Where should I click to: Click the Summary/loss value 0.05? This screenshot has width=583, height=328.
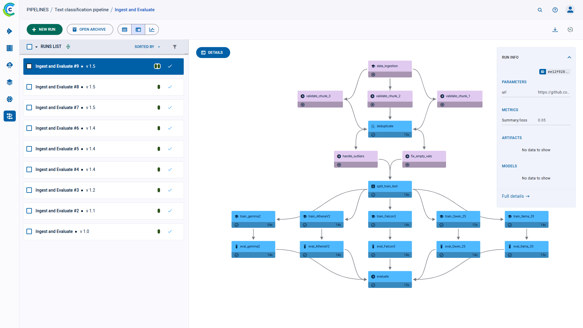542,120
